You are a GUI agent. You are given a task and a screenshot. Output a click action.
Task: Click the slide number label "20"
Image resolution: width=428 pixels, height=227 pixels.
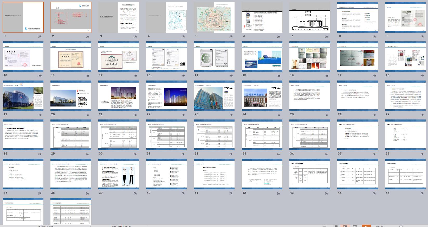(x=53, y=114)
